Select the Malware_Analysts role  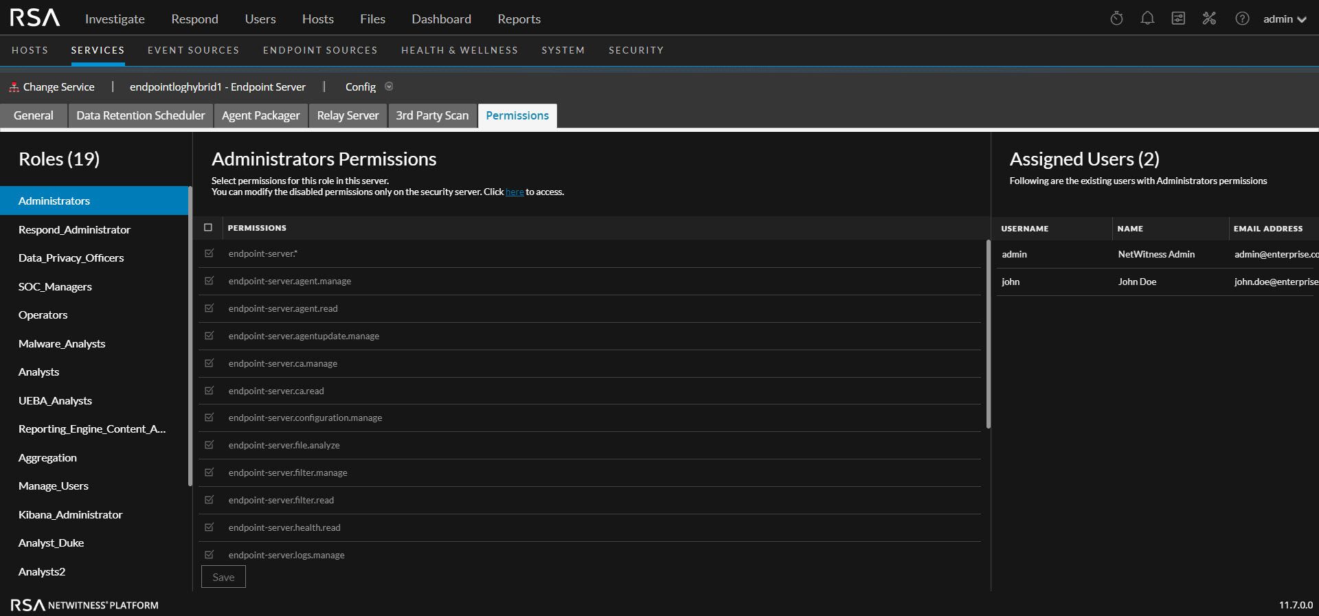(62, 343)
